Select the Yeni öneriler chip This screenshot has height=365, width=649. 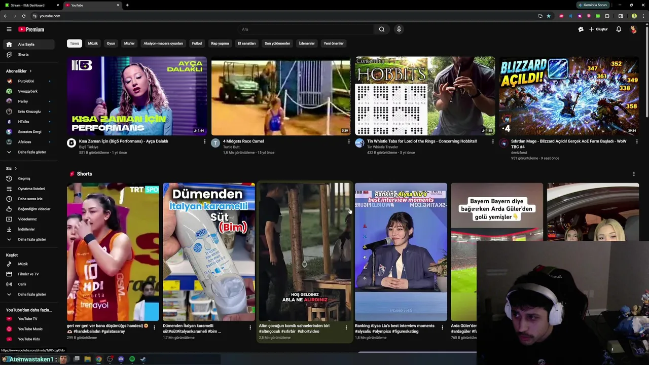[x=334, y=44]
